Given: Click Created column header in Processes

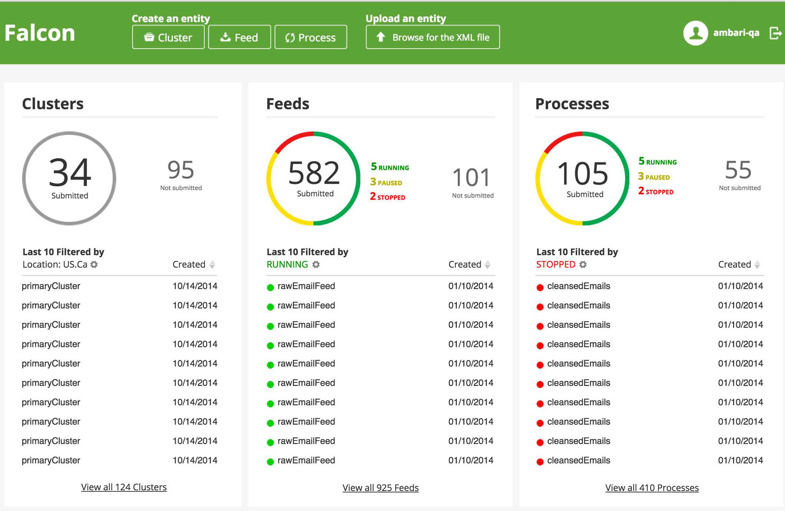Looking at the screenshot, I should [735, 265].
